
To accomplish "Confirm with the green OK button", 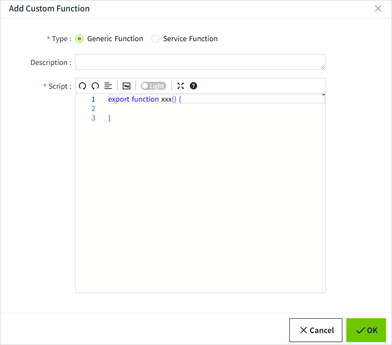I will [366, 330].
